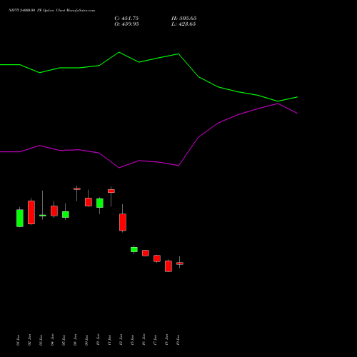Click the red candle for 17 Jun
The width and height of the screenshot is (357, 357).
coord(157,258)
